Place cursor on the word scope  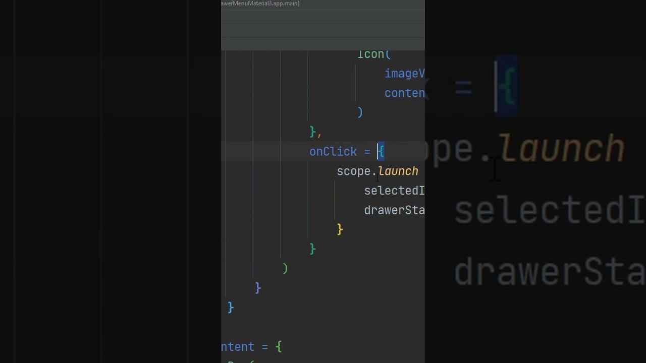354,171
